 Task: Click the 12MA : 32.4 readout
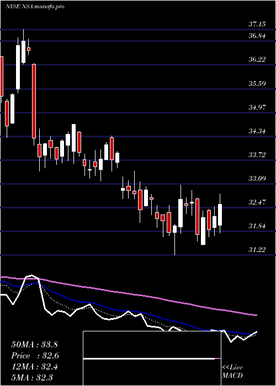coord(34,367)
